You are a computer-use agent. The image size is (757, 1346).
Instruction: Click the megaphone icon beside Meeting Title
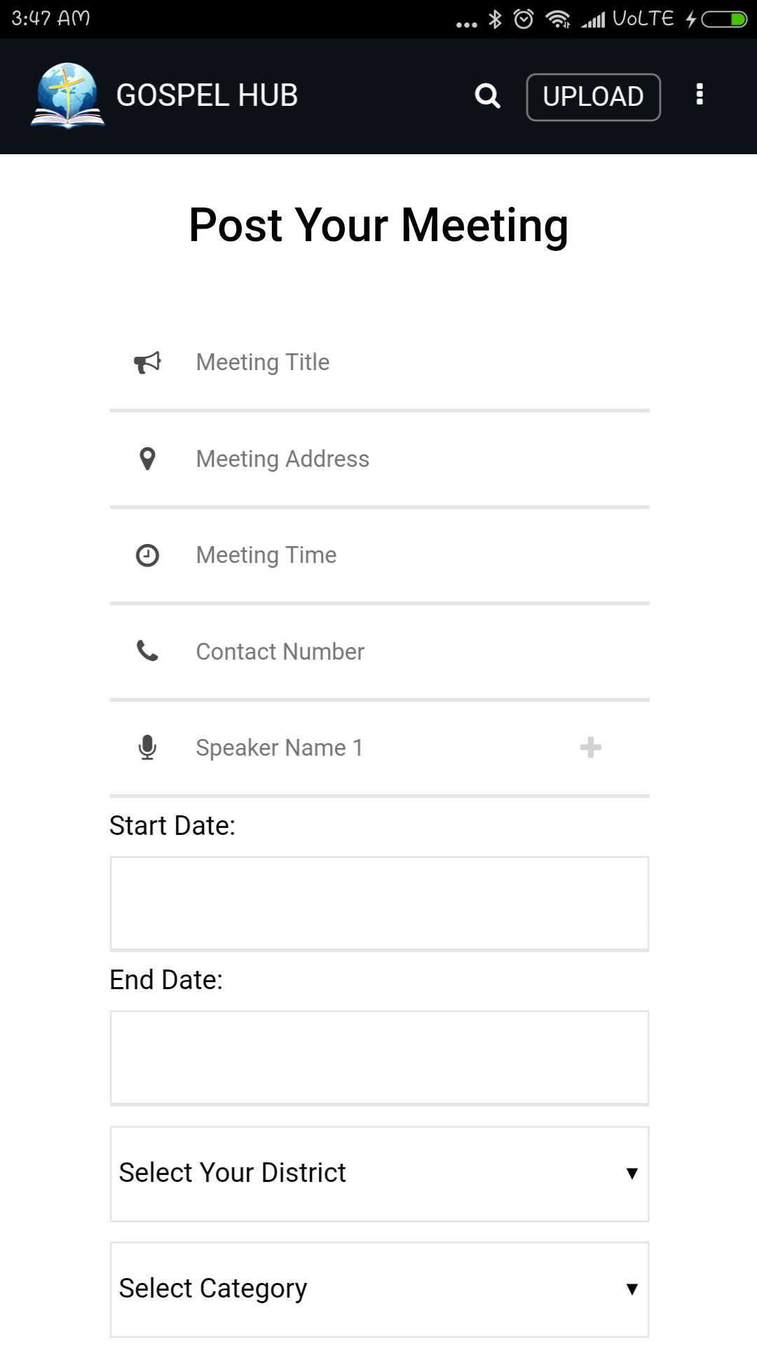(147, 362)
